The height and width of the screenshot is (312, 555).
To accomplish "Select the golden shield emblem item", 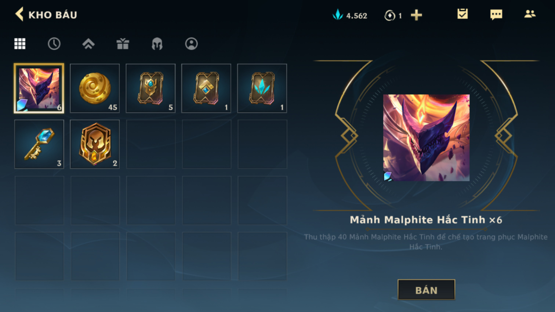I will pos(95,144).
